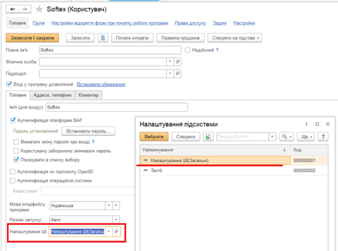Enable Аутентифікація по протоколу OpenID
The height and width of the screenshot is (251, 338).
(13, 171)
